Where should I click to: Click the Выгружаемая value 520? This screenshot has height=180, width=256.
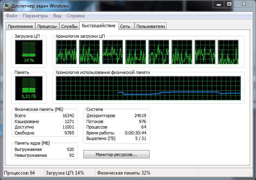pyautogui.click(x=70, y=149)
